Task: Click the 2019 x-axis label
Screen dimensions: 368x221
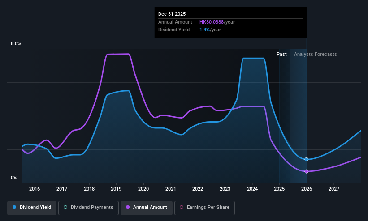Action: pyautogui.click(x=116, y=189)
